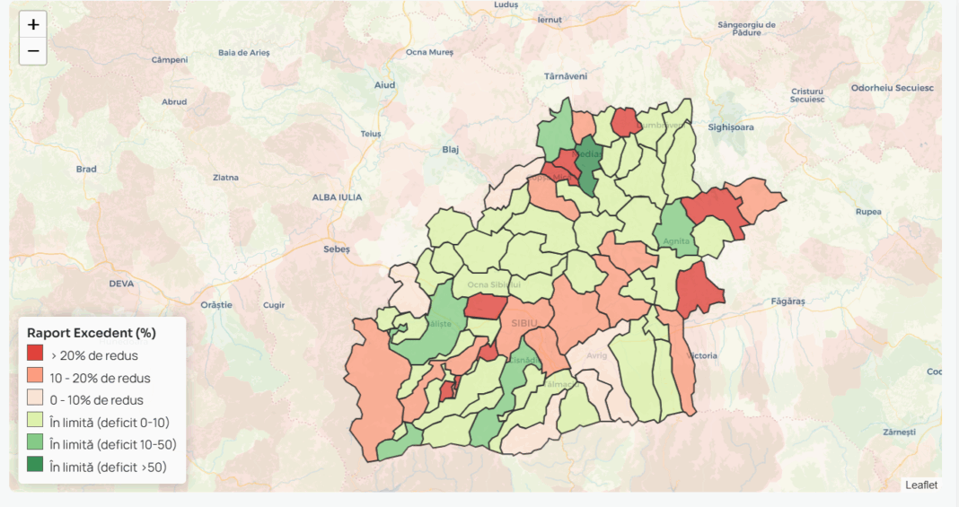Click the dark green 'deficit >50' legend swatch
This screenshot has height=507, width=959.
coord(35,466)
